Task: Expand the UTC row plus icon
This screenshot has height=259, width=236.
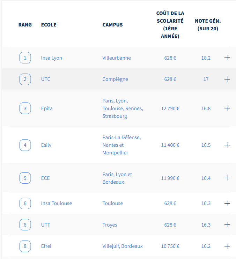Action: (227, 79)
